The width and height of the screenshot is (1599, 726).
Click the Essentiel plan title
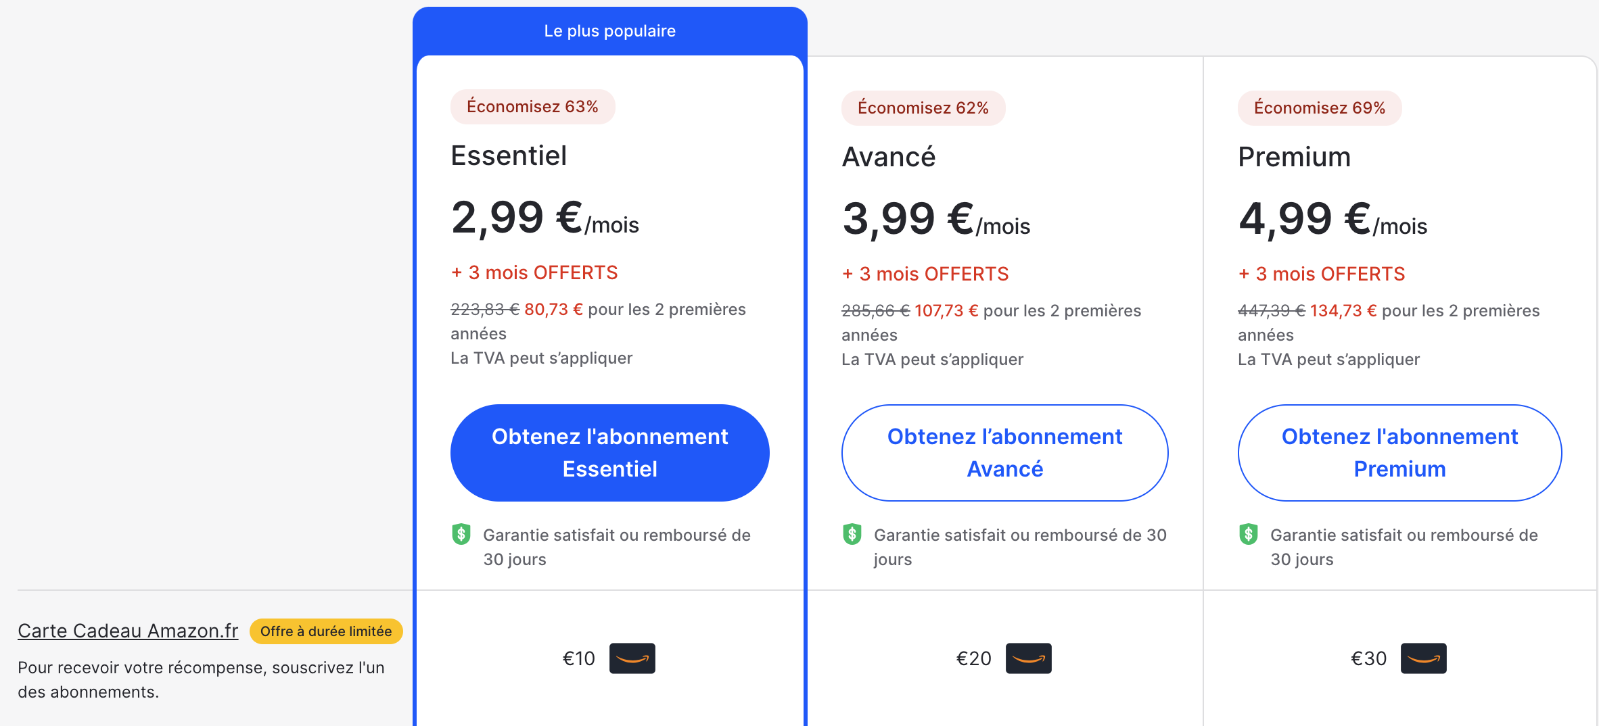pyautogui.click(x=509, y=155)
